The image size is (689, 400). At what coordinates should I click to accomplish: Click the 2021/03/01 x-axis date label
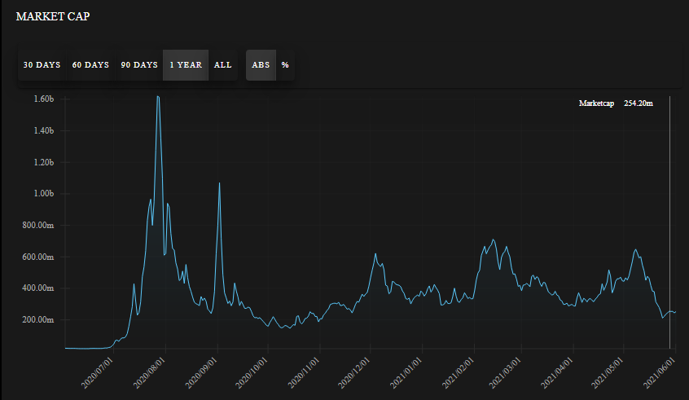505,373
